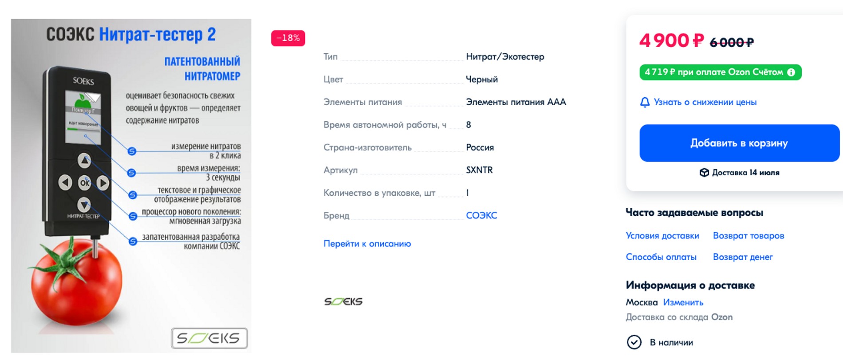Click the 'Доставка 14 июля' delivery text
843x356 pixels.
coord(745,173)
